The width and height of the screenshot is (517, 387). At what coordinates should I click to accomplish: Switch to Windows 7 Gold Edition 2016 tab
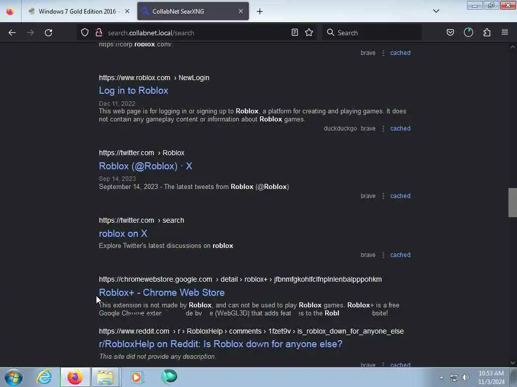click(78, 11)
